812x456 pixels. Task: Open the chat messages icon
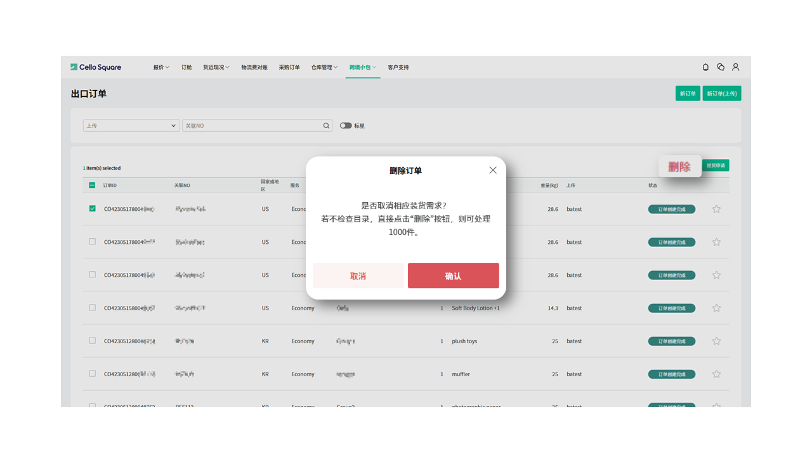tap(721, 67)
